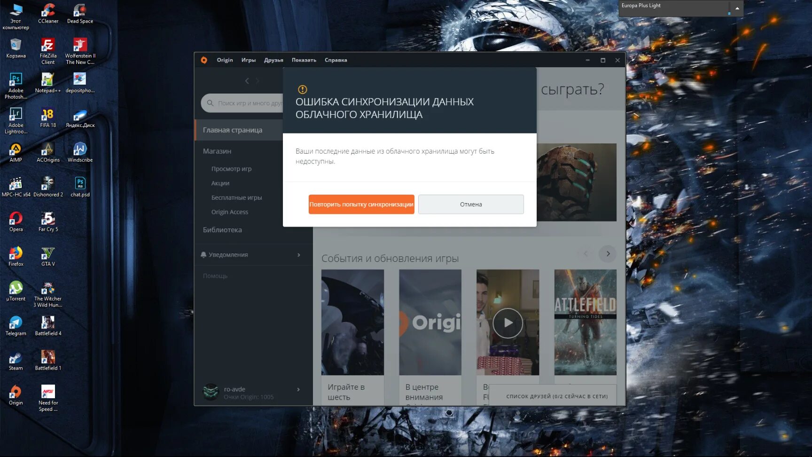812x457 pixels.
Task: Select the Яндекс.Диск desktop icon
Action: tap(80, 118)
